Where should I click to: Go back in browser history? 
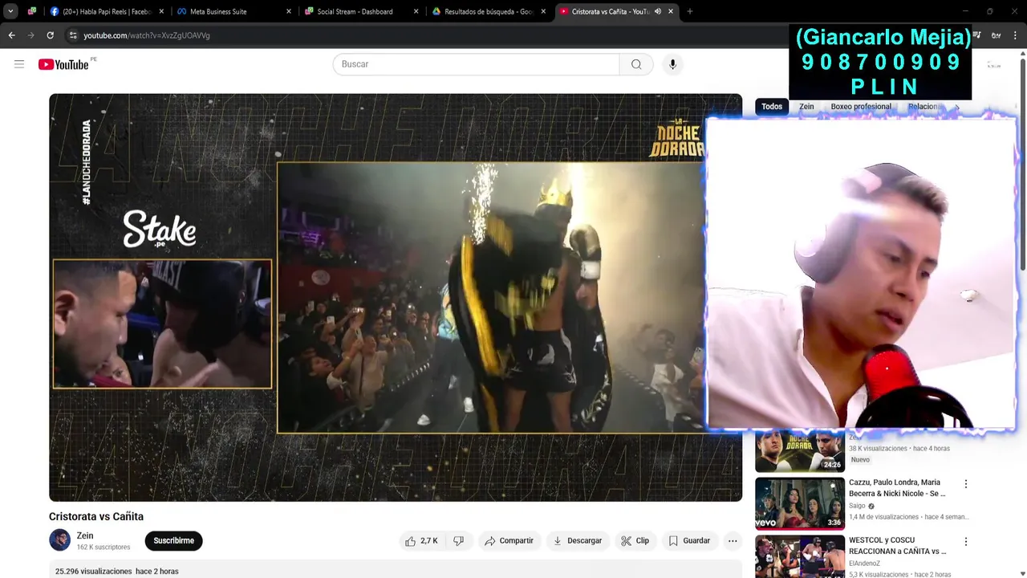(11, 35)
